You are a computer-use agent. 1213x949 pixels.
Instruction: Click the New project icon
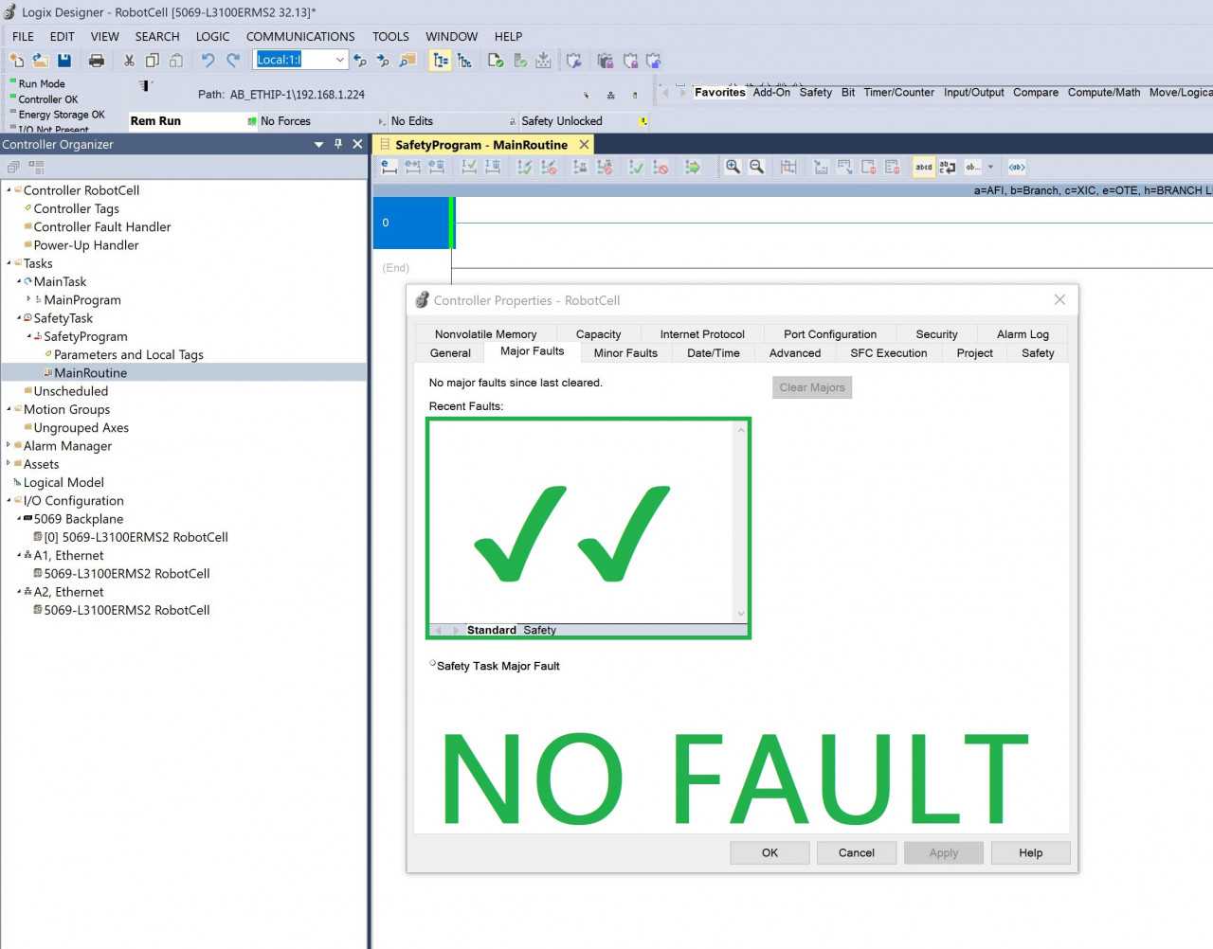(16, 60)
